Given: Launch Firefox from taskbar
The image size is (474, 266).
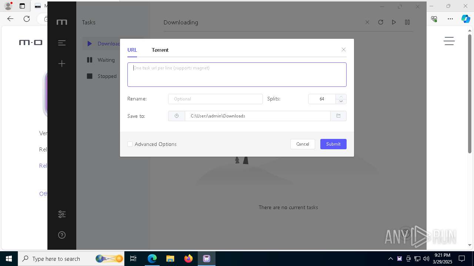Looking at the screenshot, I should 188,259.
